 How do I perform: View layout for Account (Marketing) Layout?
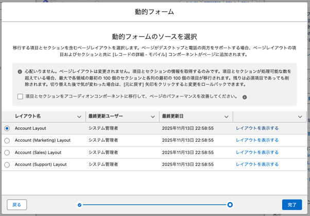click(x=257, y=140)
